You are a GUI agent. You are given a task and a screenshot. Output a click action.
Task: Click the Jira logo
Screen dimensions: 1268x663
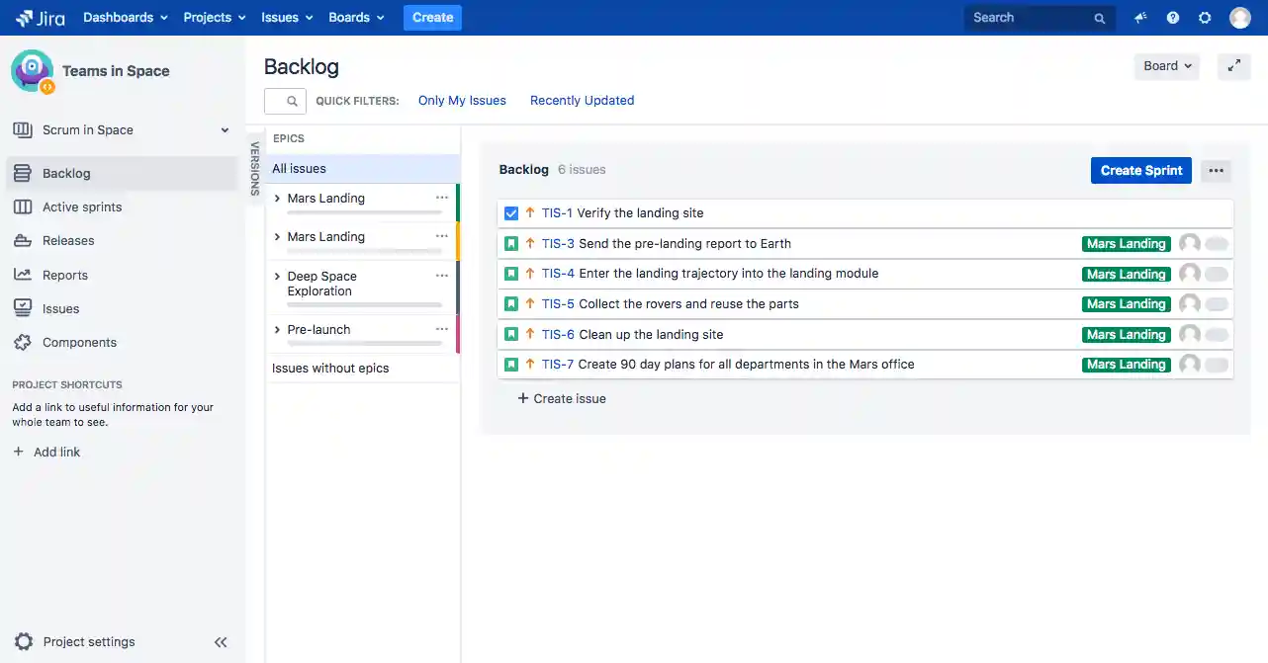pos(40,17)
